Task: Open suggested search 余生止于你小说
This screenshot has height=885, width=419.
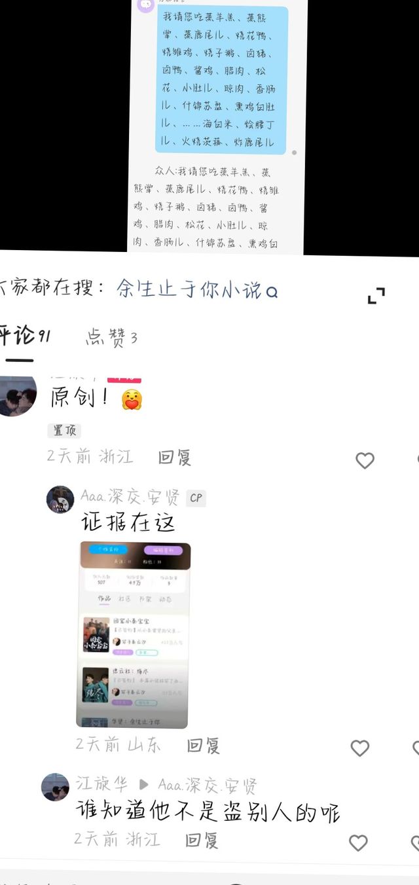Action: point(189,289)
